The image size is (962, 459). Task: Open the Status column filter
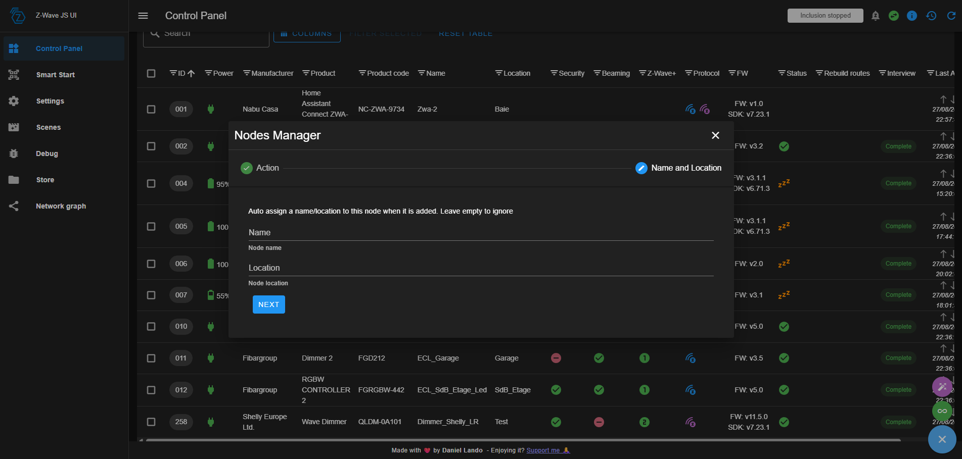click(782, 73)
